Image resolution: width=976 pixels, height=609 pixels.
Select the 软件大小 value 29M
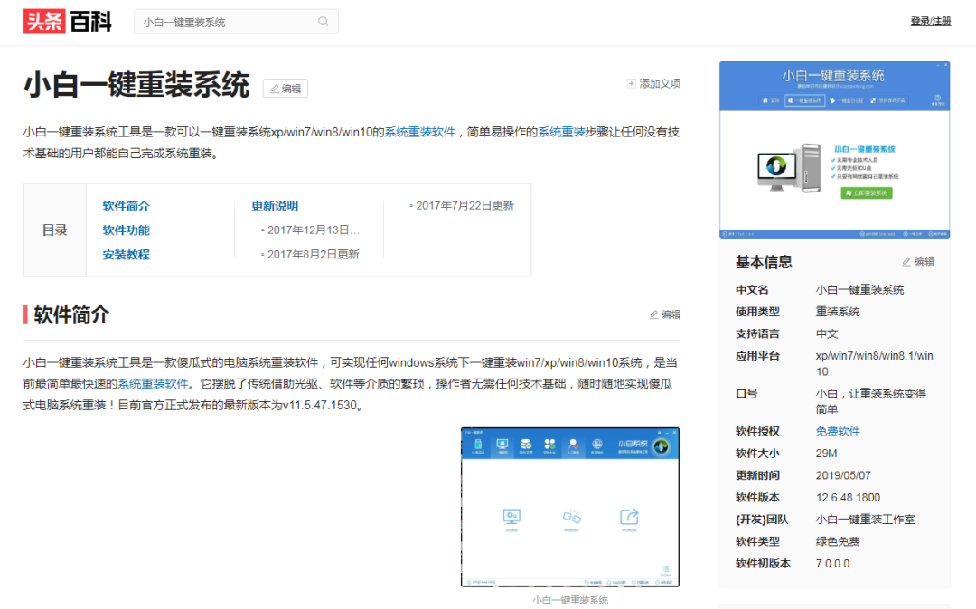827,454
